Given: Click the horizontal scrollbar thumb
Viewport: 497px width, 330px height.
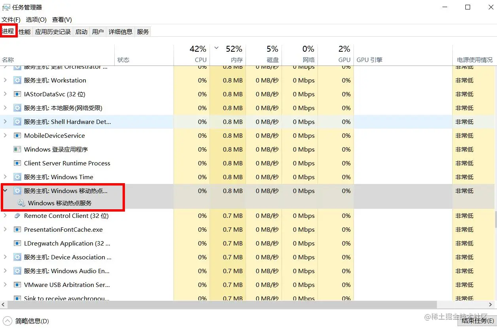Looking at the screenshot, I should tap(222, 305).
